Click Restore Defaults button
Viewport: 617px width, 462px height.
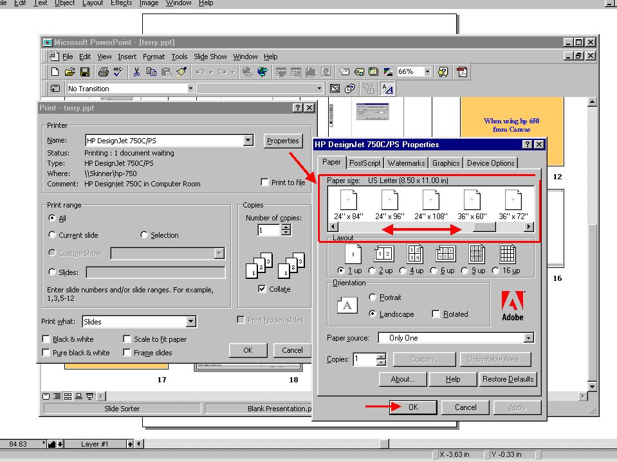(507, 379)
